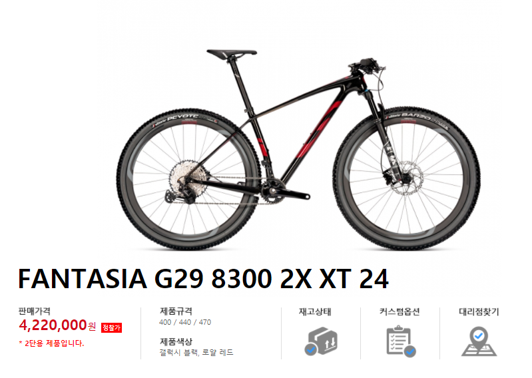Click the 갤럭시 블랙, 로얄 레드 color text

click(x=196, y=353)
